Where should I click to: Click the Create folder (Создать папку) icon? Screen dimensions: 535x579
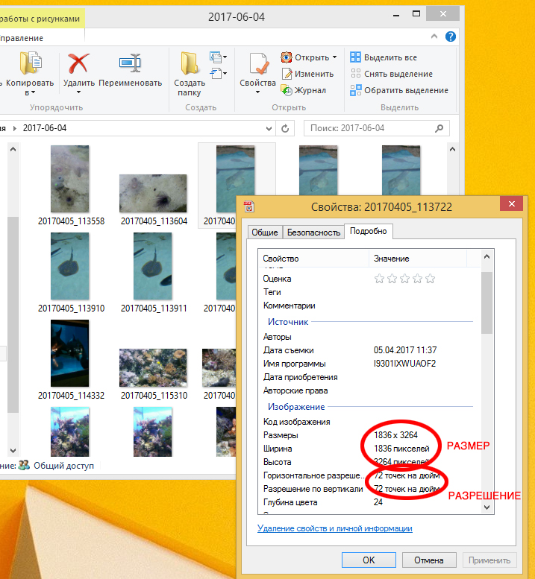pyautogui.click(x=190, y=64)
